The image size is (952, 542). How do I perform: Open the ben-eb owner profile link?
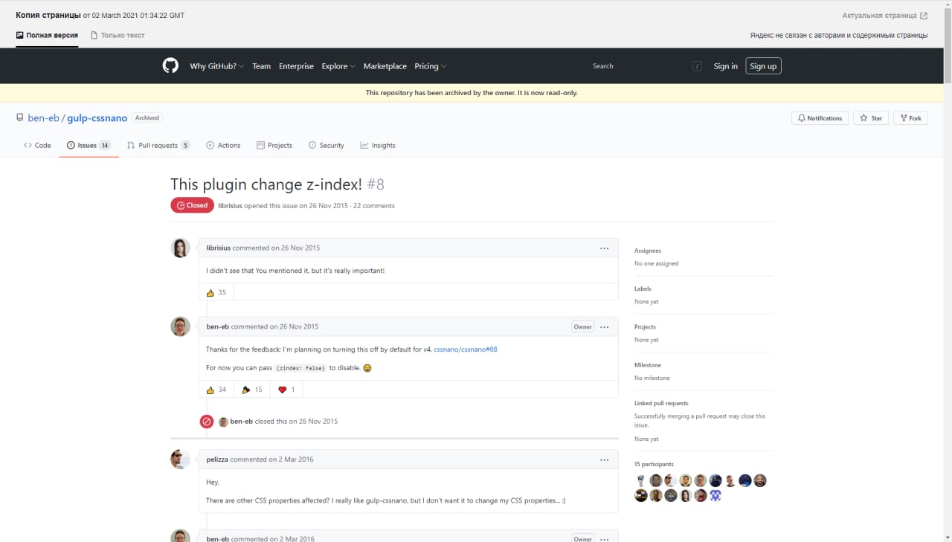(x=44, y=118)
